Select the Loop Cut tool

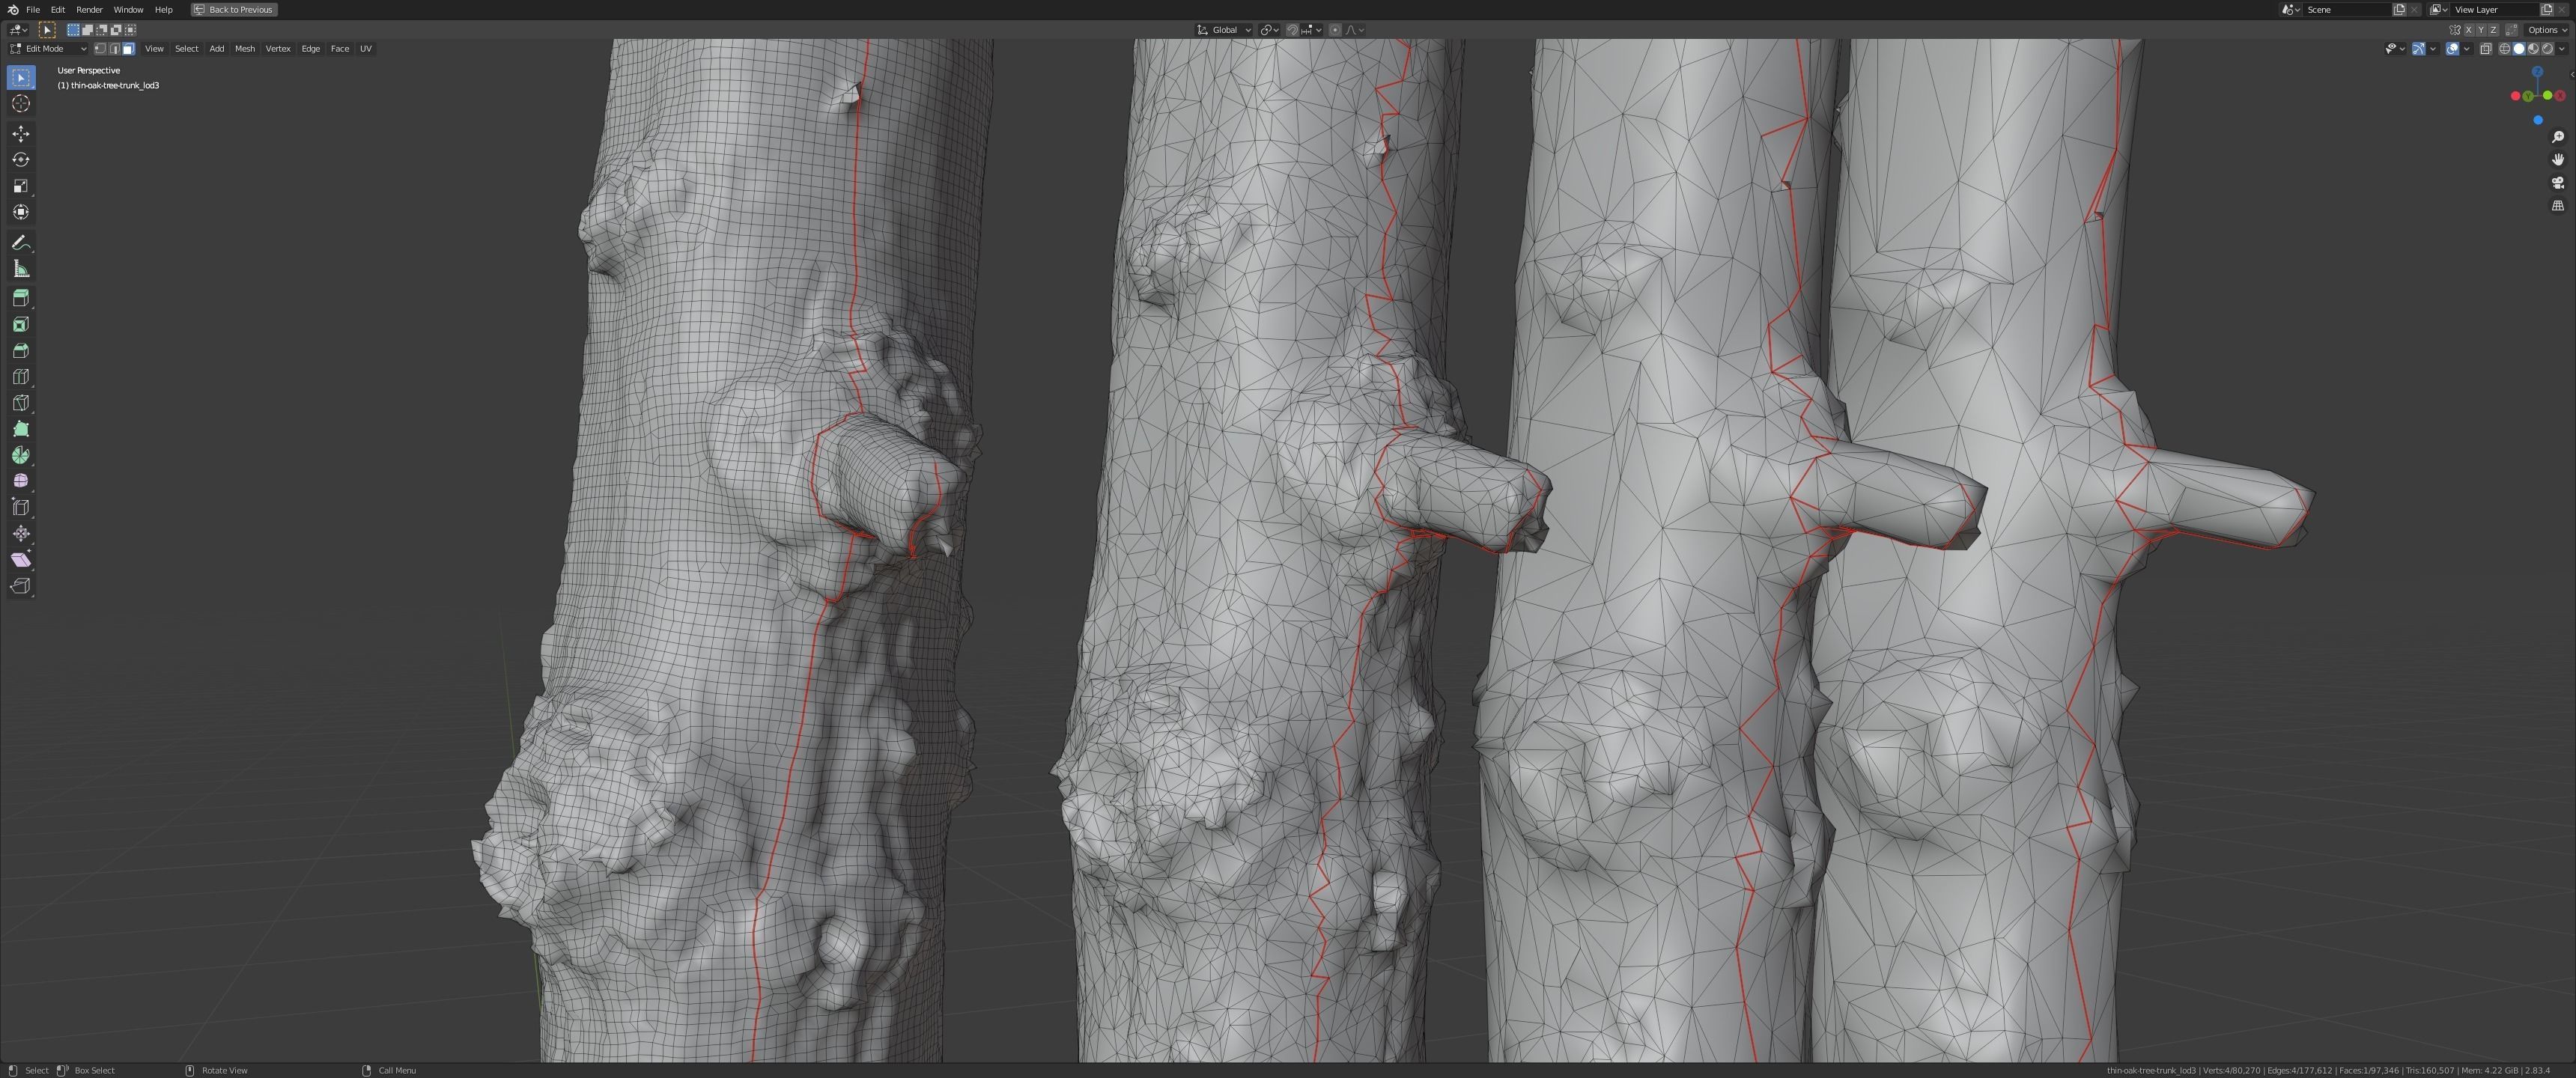21,377
